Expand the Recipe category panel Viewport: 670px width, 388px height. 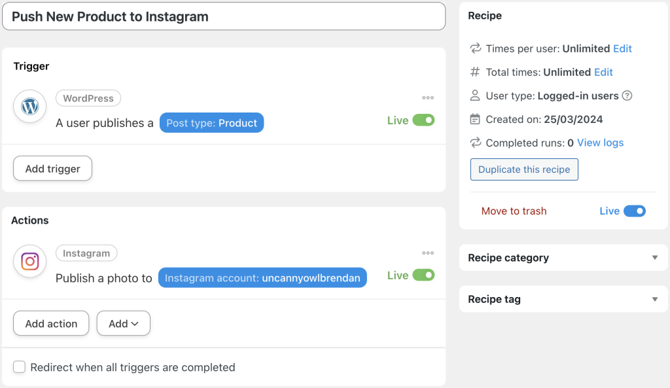(x=656, y=258)
